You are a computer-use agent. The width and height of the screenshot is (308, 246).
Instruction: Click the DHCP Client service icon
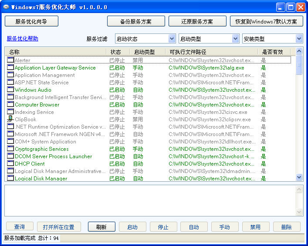point(10,163)
